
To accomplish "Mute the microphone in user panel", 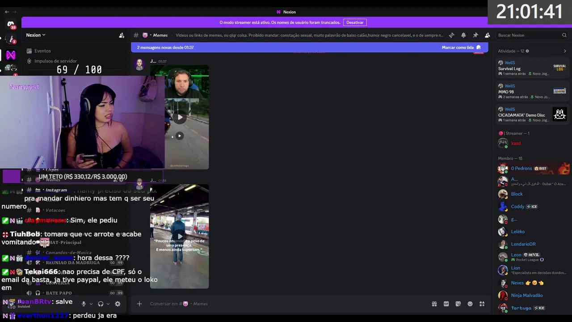I will pos(84,304).
